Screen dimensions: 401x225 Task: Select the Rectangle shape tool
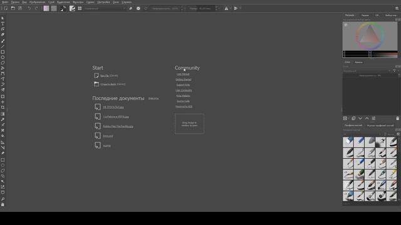3,52
